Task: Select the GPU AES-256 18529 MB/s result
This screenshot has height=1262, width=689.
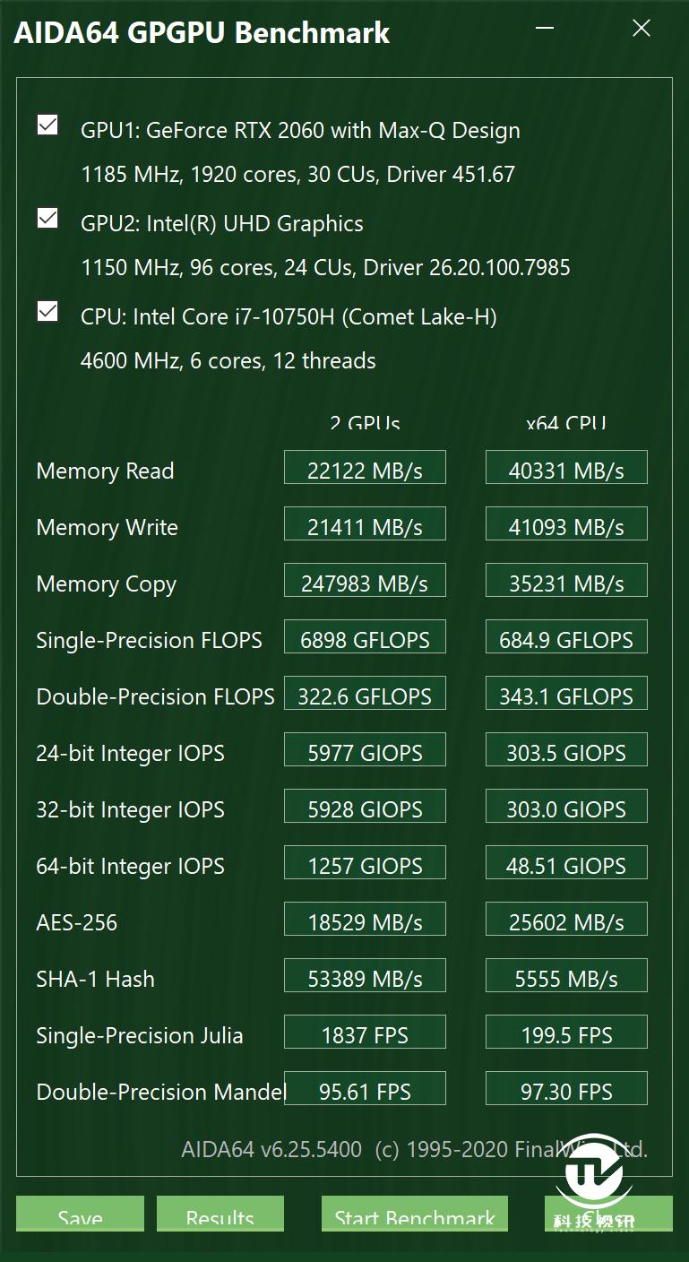Action: pyautogui.click(x=365, y=920)
